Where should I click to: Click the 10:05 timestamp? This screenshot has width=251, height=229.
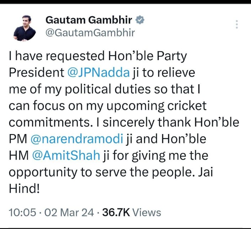(22, 213)
